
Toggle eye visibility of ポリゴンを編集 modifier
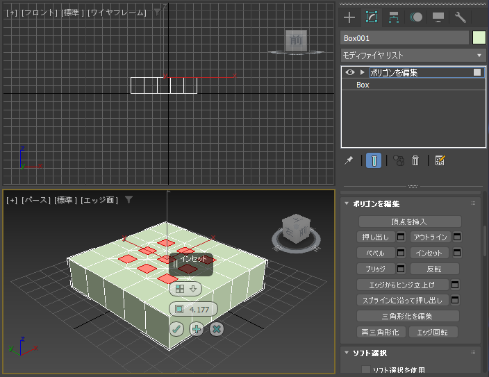pos(350,72)
